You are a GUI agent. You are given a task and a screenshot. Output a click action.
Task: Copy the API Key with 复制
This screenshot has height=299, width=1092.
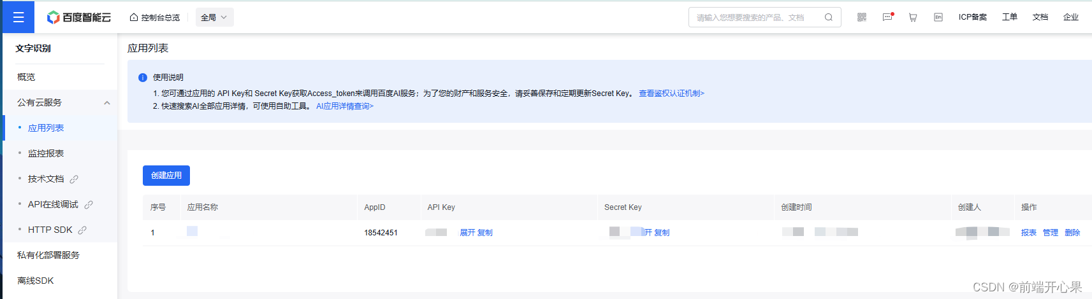[485, 233]
